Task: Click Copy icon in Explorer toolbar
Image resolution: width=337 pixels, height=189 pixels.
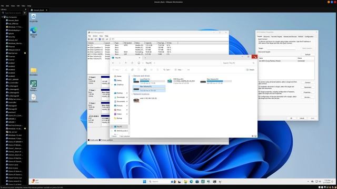Action: pyautogui.click(x=132, y=70)
